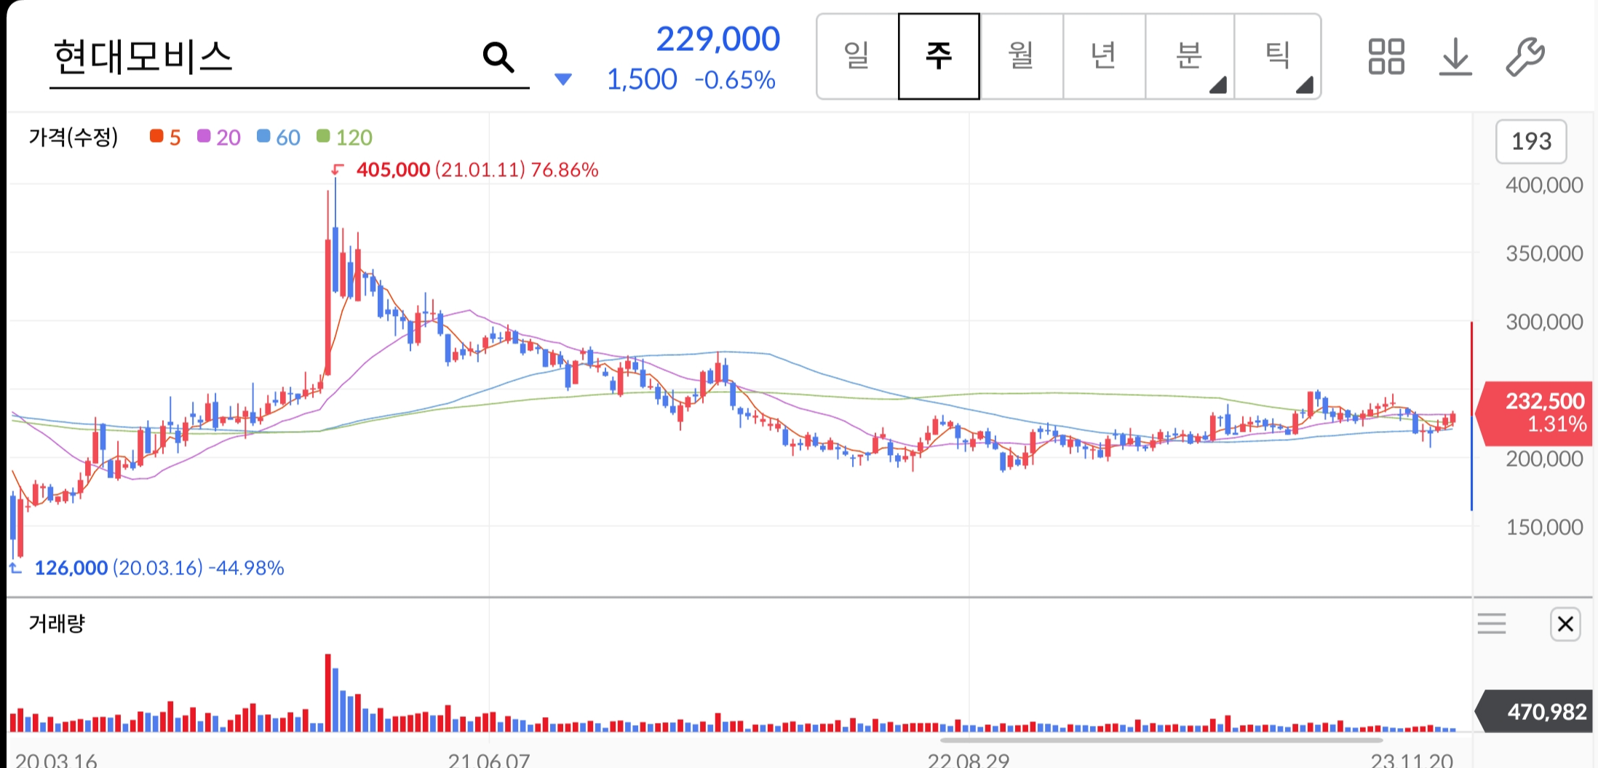The height and width of the screenshot is (768, 1598).
Task: Open the grid layout icon
Action: [1386, 57]
